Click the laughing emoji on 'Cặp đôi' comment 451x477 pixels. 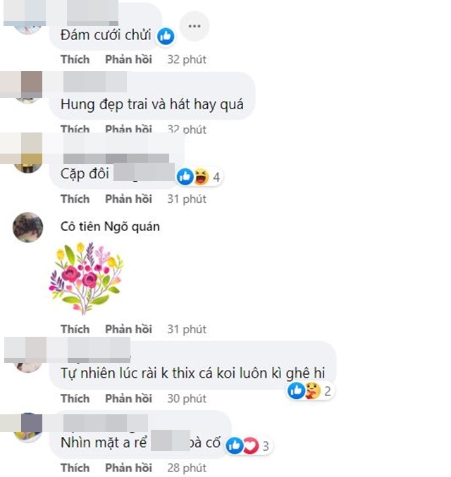pyautogui.click(x=202, y=176)
